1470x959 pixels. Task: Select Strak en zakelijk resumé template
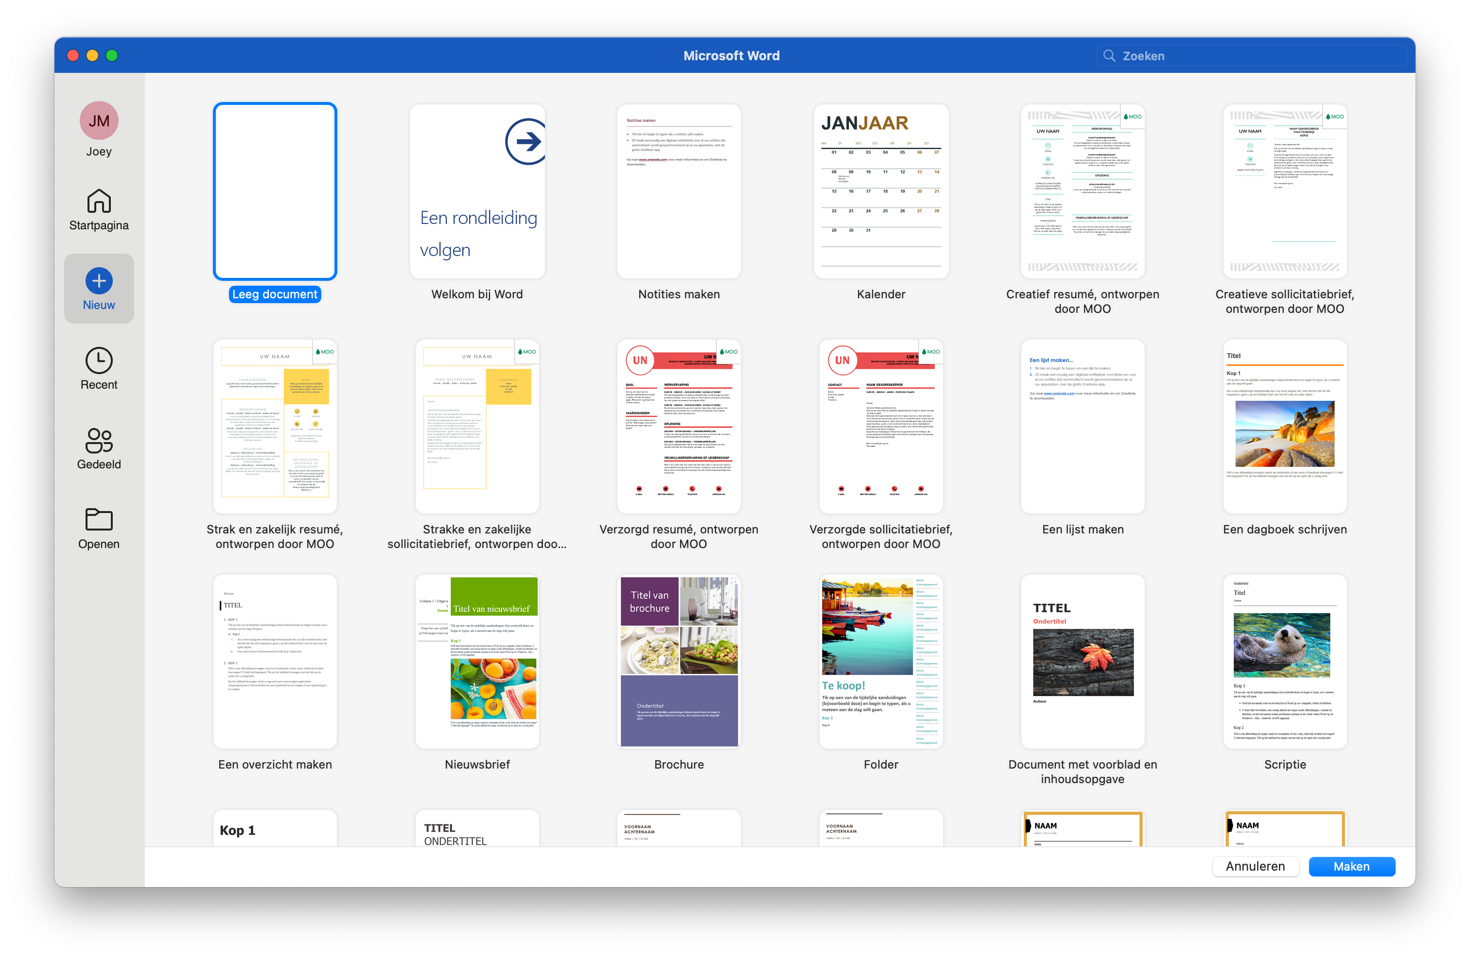click(x=275, y=427)
